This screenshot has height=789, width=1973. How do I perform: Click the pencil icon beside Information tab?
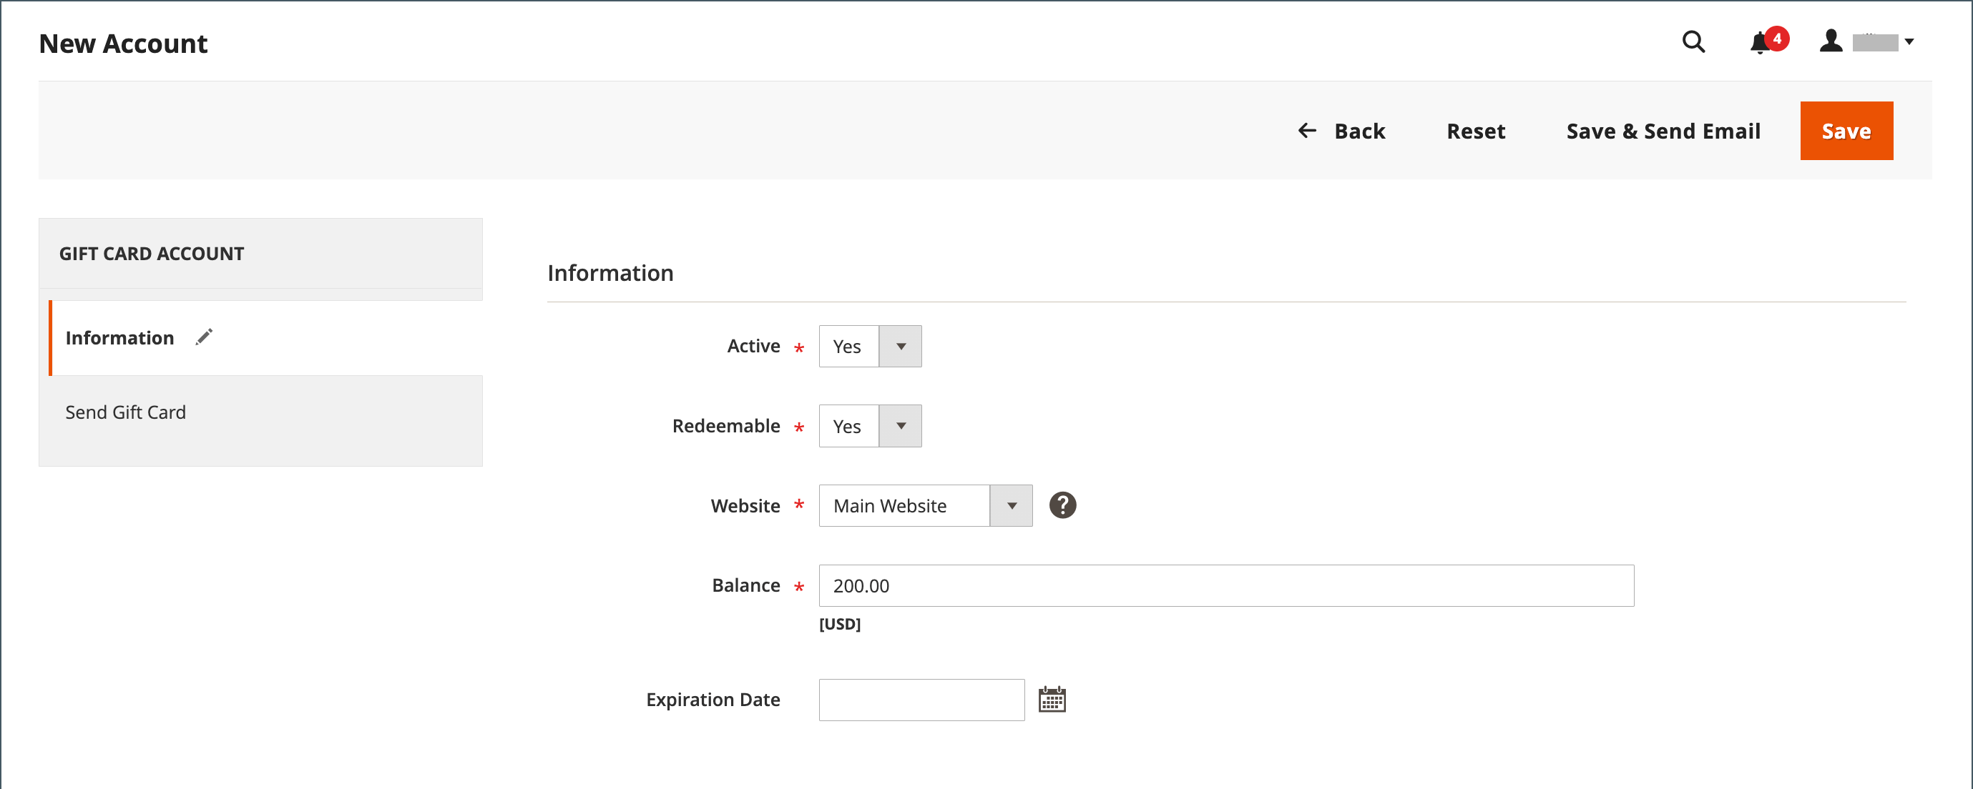click(204, 337)
